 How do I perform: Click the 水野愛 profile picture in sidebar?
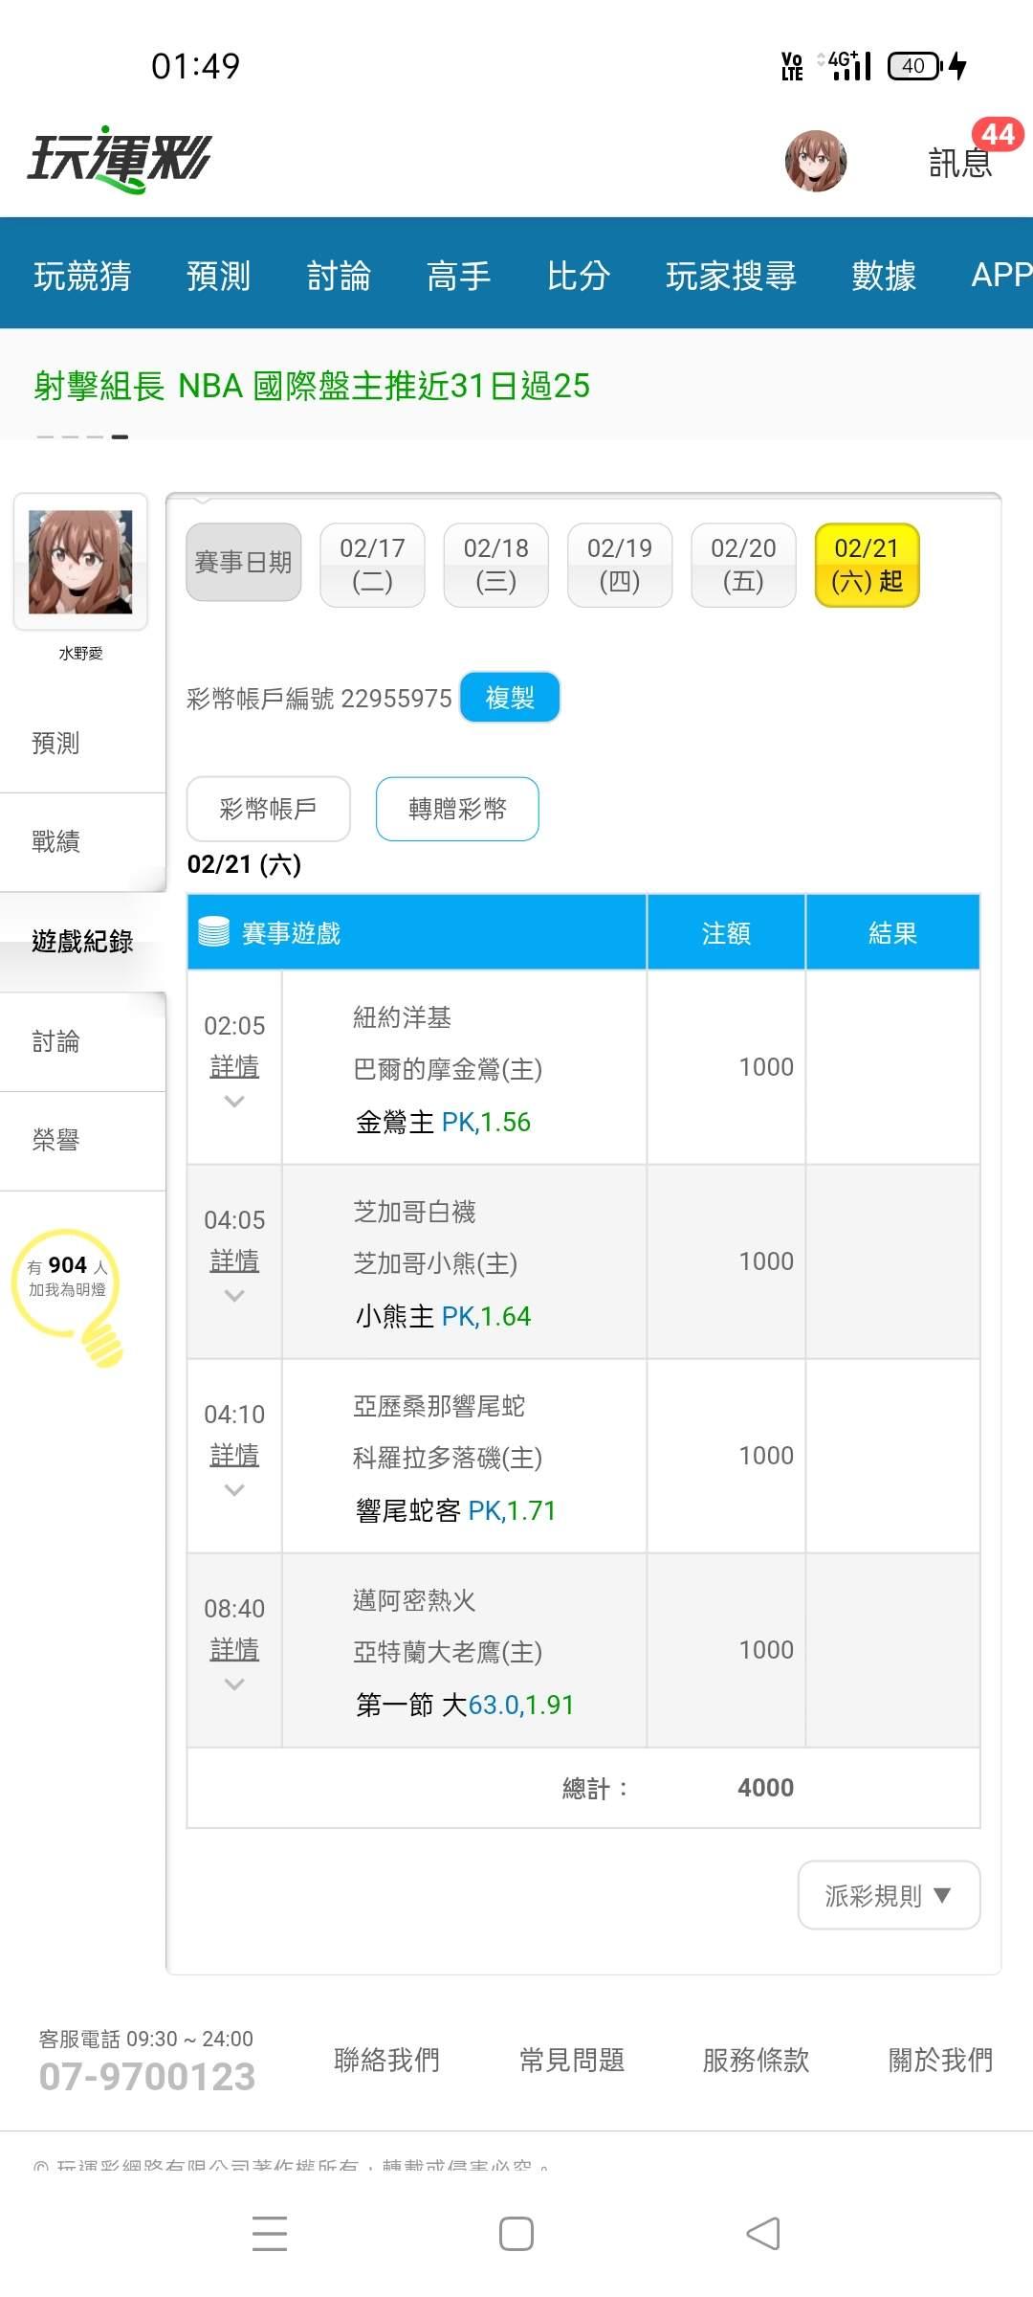coord(80,562)
